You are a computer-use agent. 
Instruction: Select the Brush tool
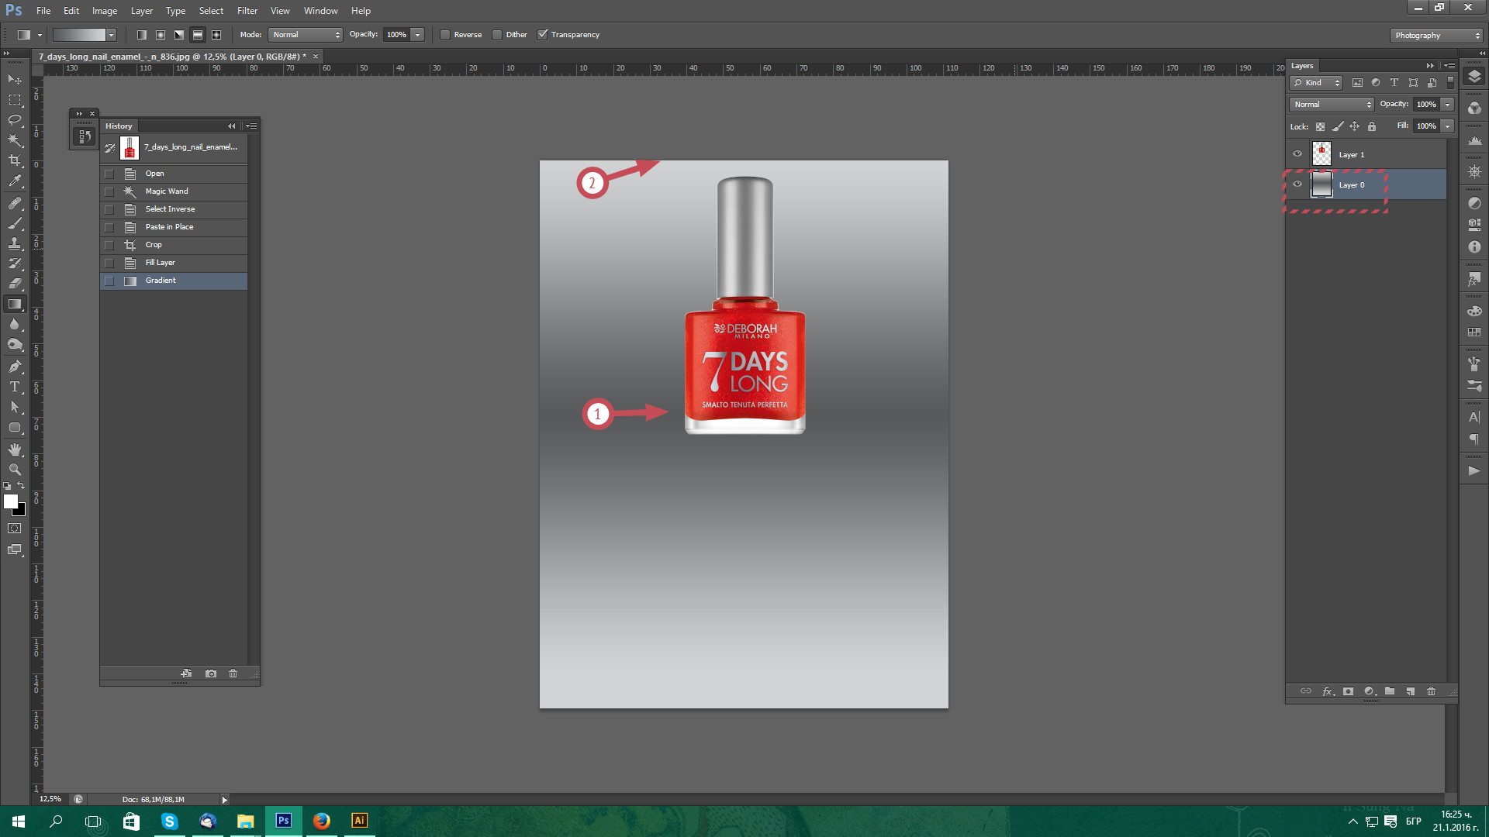tap(15, 223)
